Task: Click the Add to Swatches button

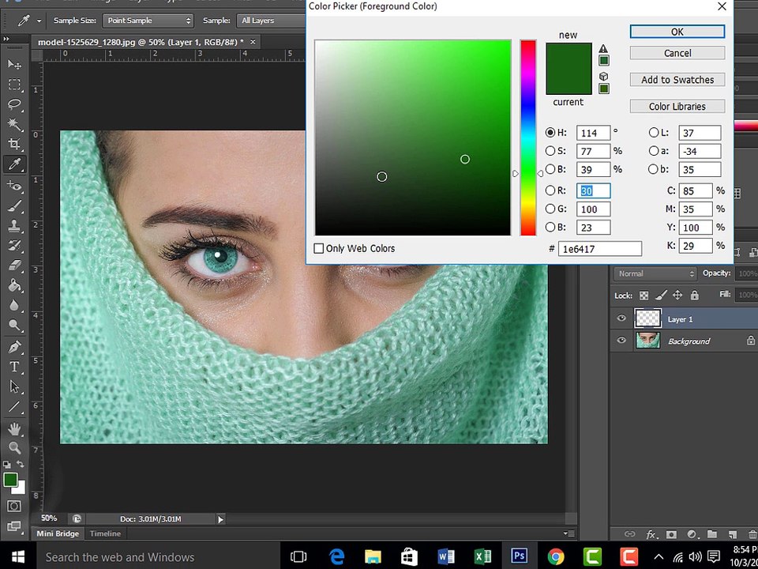Action: pyautogui.click(x=677, y=80)
